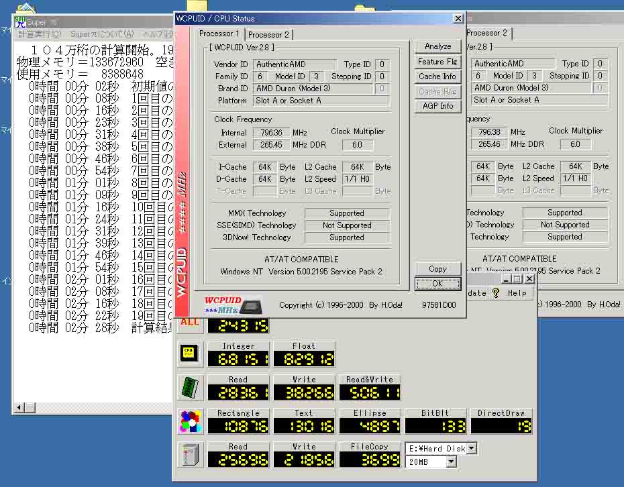624x487 pixels.
Task: Click the Family ID value "6" in front window
Action: click(x=260, y=76)
